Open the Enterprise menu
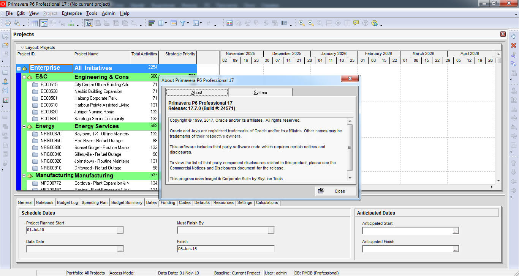 pos(71,13)
